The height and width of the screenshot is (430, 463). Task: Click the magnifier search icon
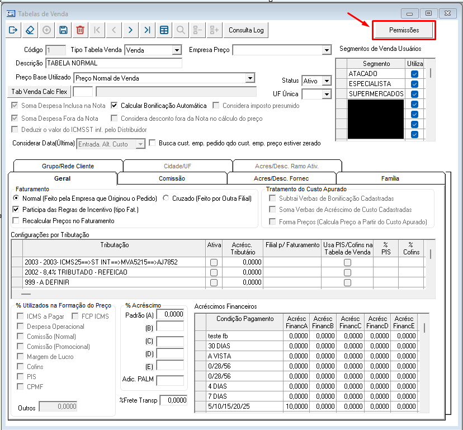pyautogui.click(x=181, y=30)
